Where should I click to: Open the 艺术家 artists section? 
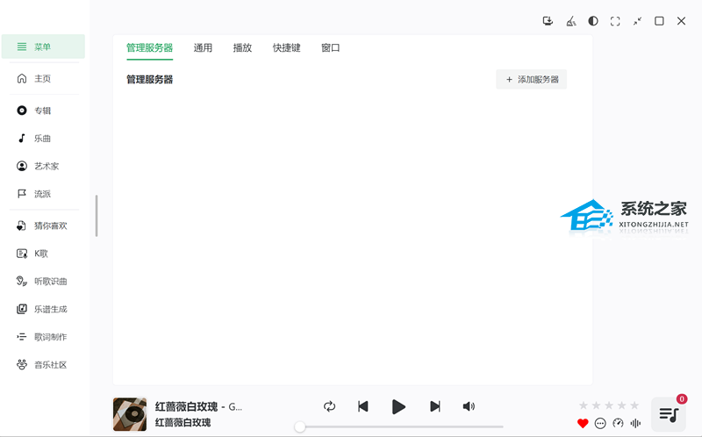[43, 166]
